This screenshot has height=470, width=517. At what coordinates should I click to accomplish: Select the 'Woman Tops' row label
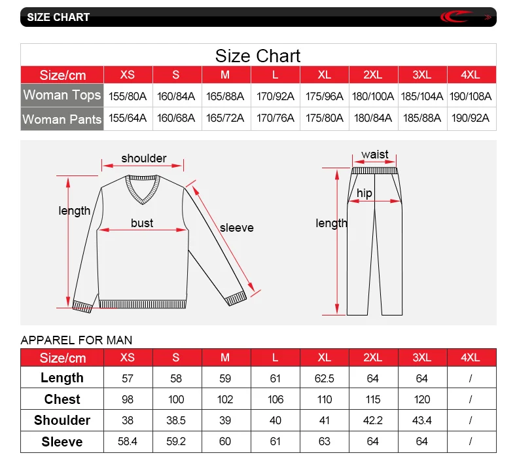pos(62,95)
